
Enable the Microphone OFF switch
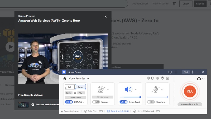151,102
